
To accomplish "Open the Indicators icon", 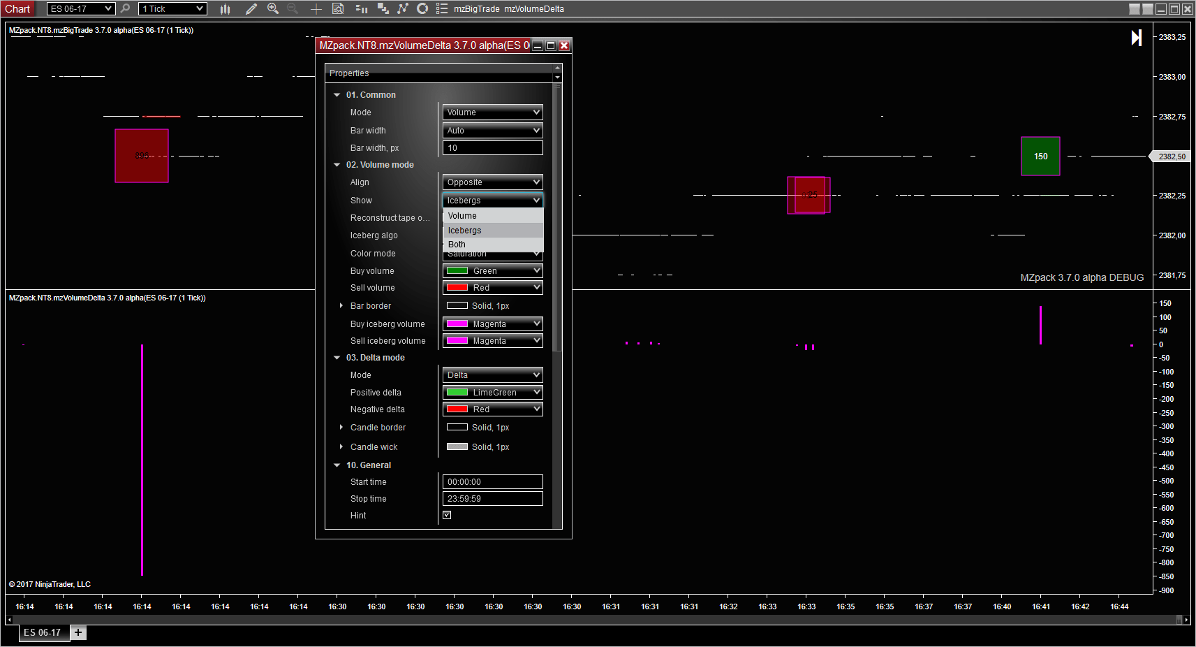I will (x=403, y=8).
